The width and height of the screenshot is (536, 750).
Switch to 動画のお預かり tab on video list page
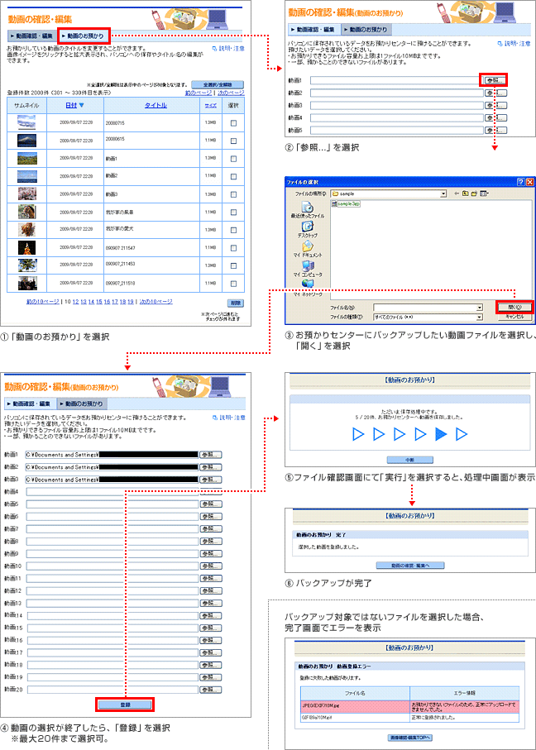click(84, 36)
